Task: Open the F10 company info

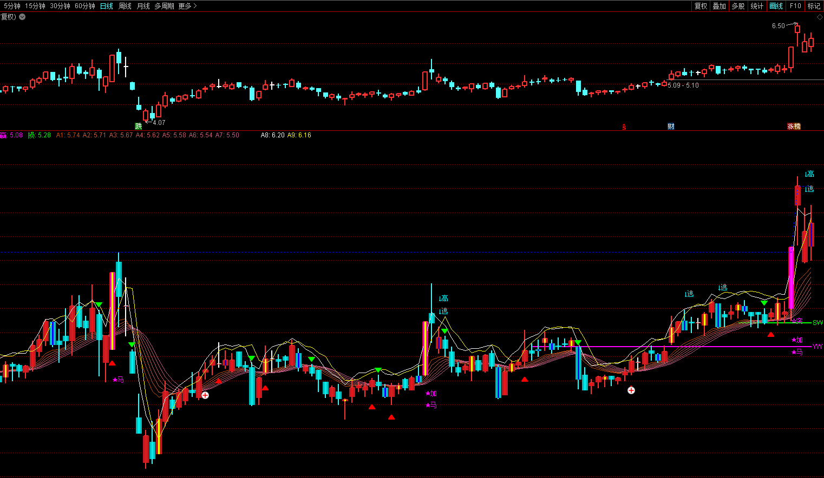Action: pyautogui.click(x=795, y=6)
